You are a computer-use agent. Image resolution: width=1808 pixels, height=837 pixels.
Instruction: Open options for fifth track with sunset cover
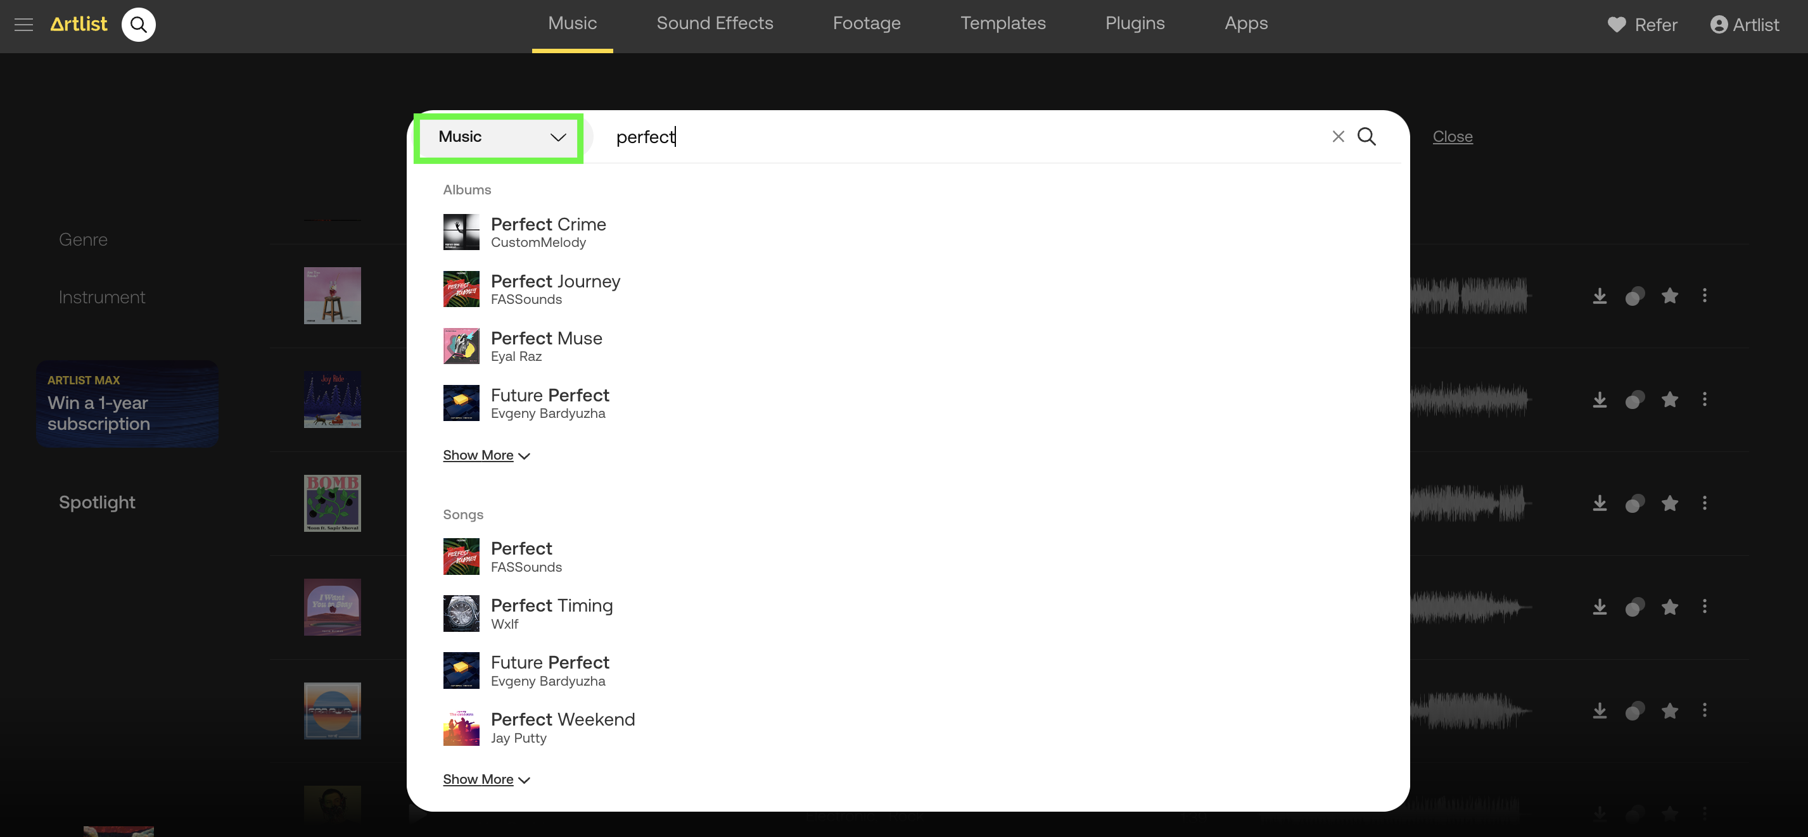[x=1703, y=711]
